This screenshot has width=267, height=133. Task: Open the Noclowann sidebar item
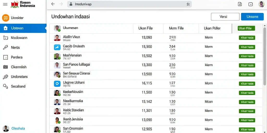tap(23, 38)
